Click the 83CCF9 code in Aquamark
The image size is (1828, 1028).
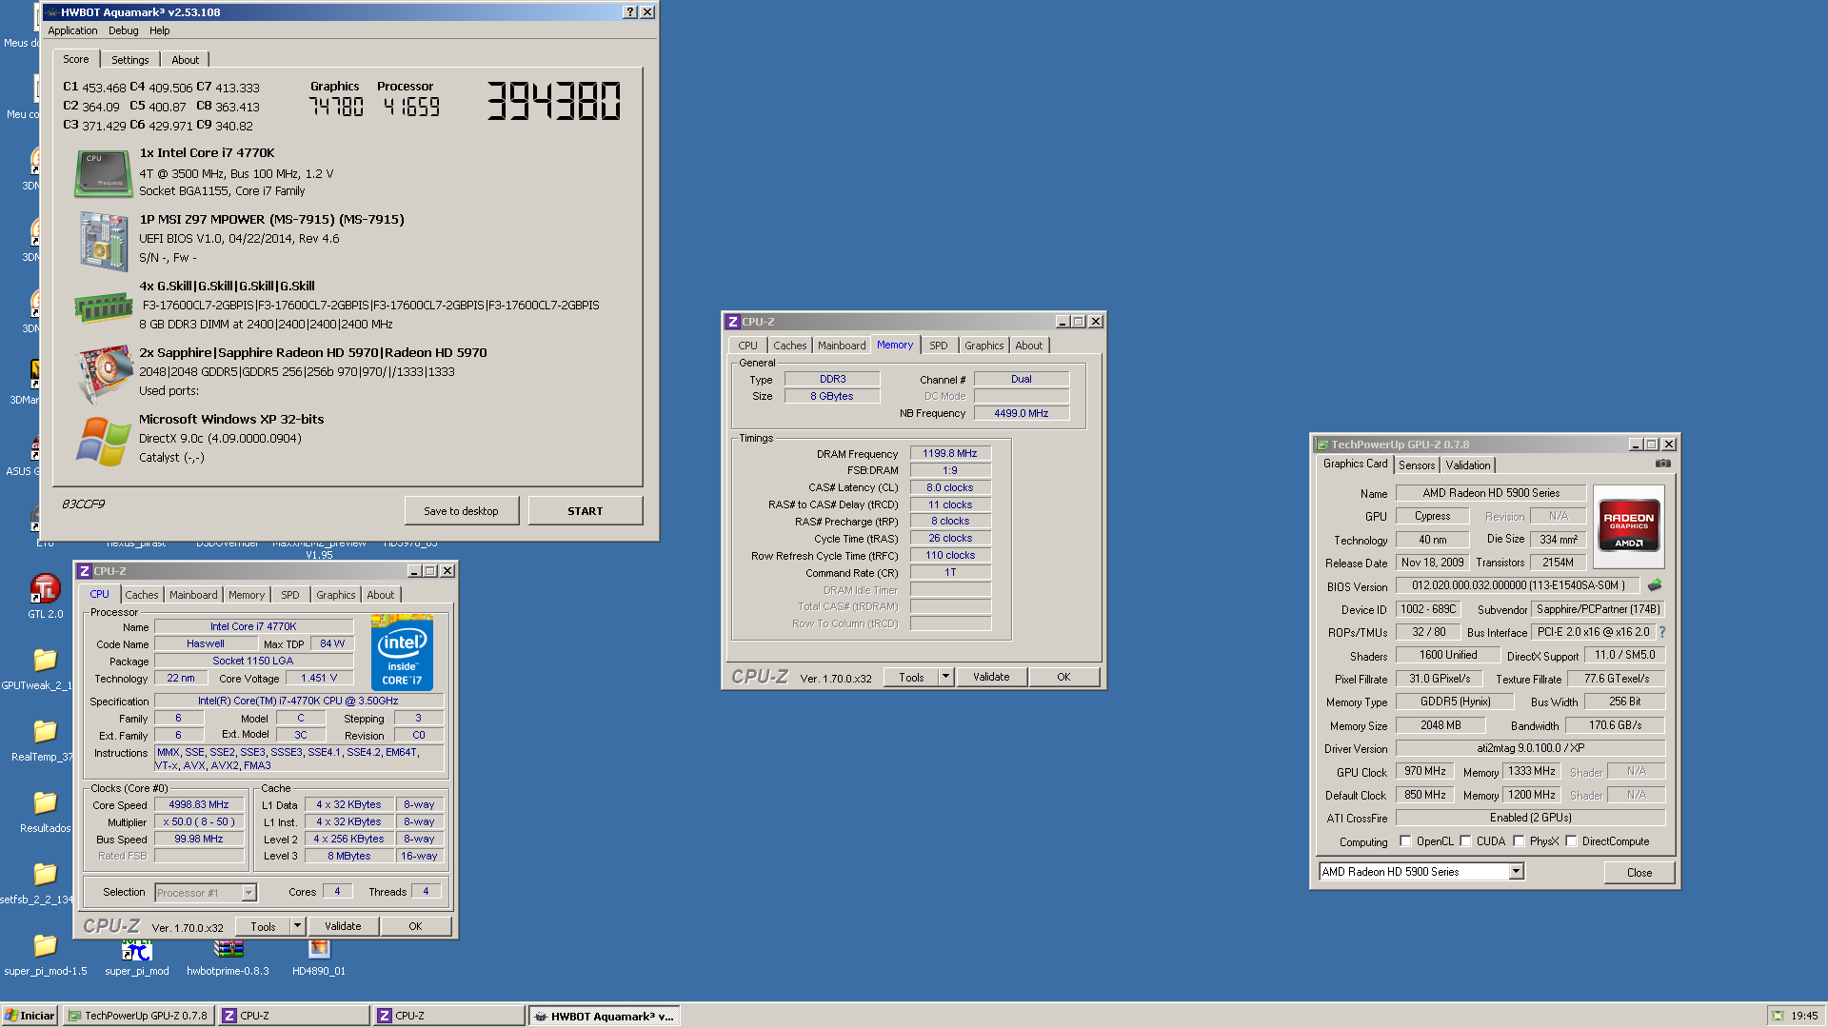tap(84, 504)
